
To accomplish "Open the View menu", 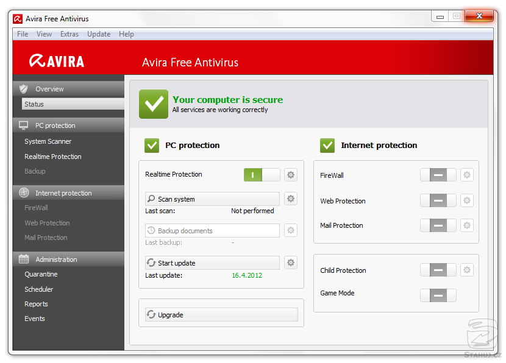I will point(44,34).
